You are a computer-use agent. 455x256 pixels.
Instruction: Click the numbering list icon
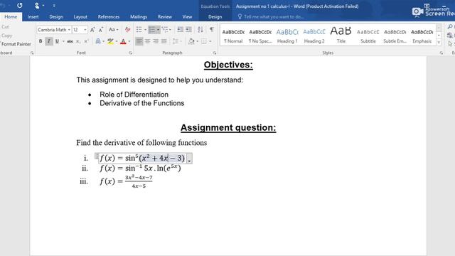[151, 30]
